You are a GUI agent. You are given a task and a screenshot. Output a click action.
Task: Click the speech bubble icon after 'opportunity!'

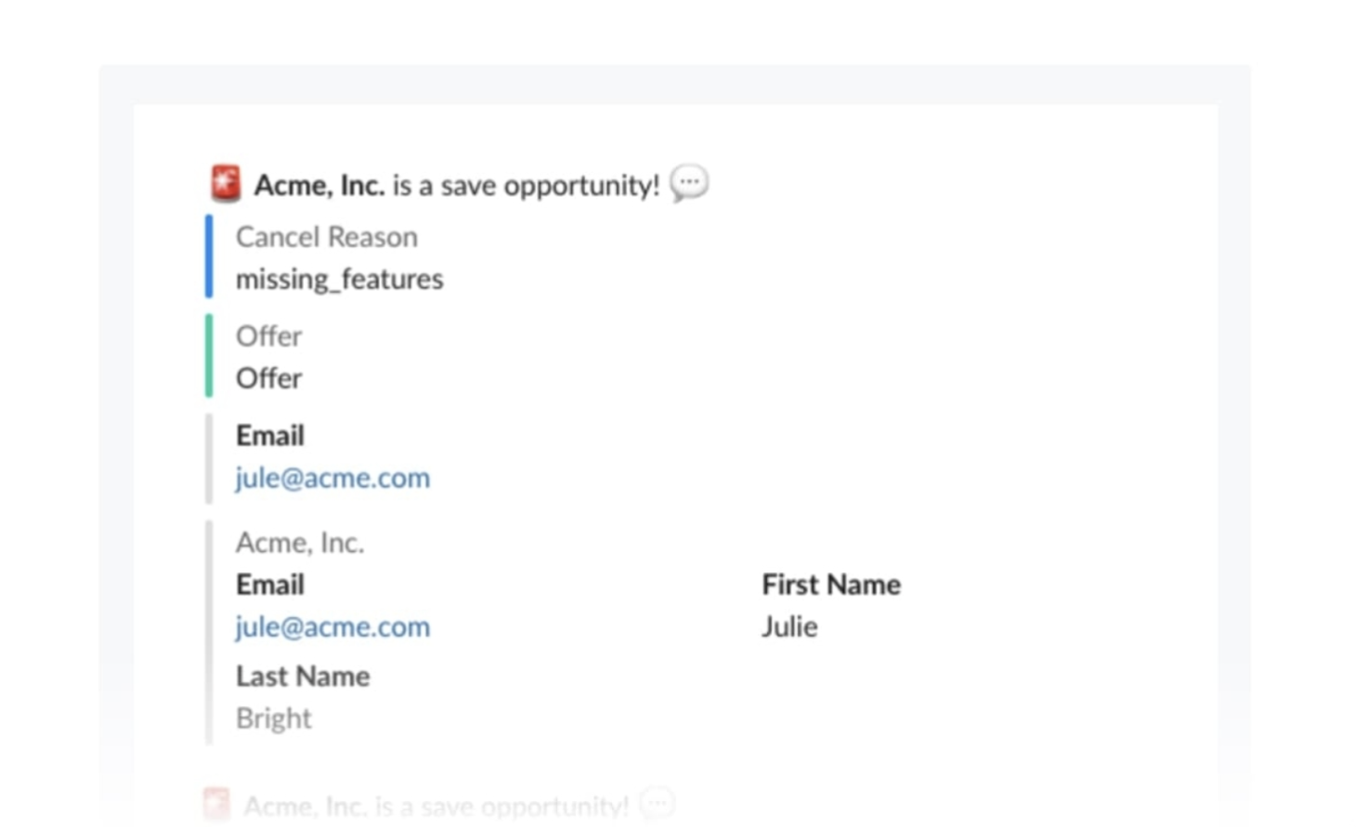point(688,183)
